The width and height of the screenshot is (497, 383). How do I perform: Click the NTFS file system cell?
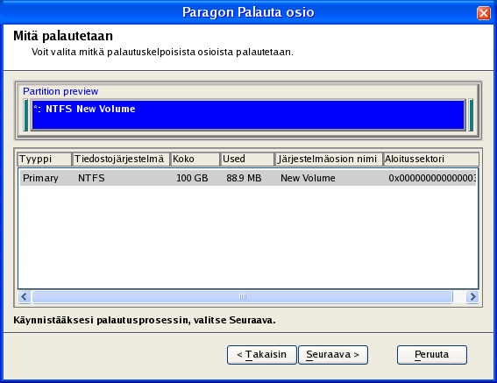[91, 178]
